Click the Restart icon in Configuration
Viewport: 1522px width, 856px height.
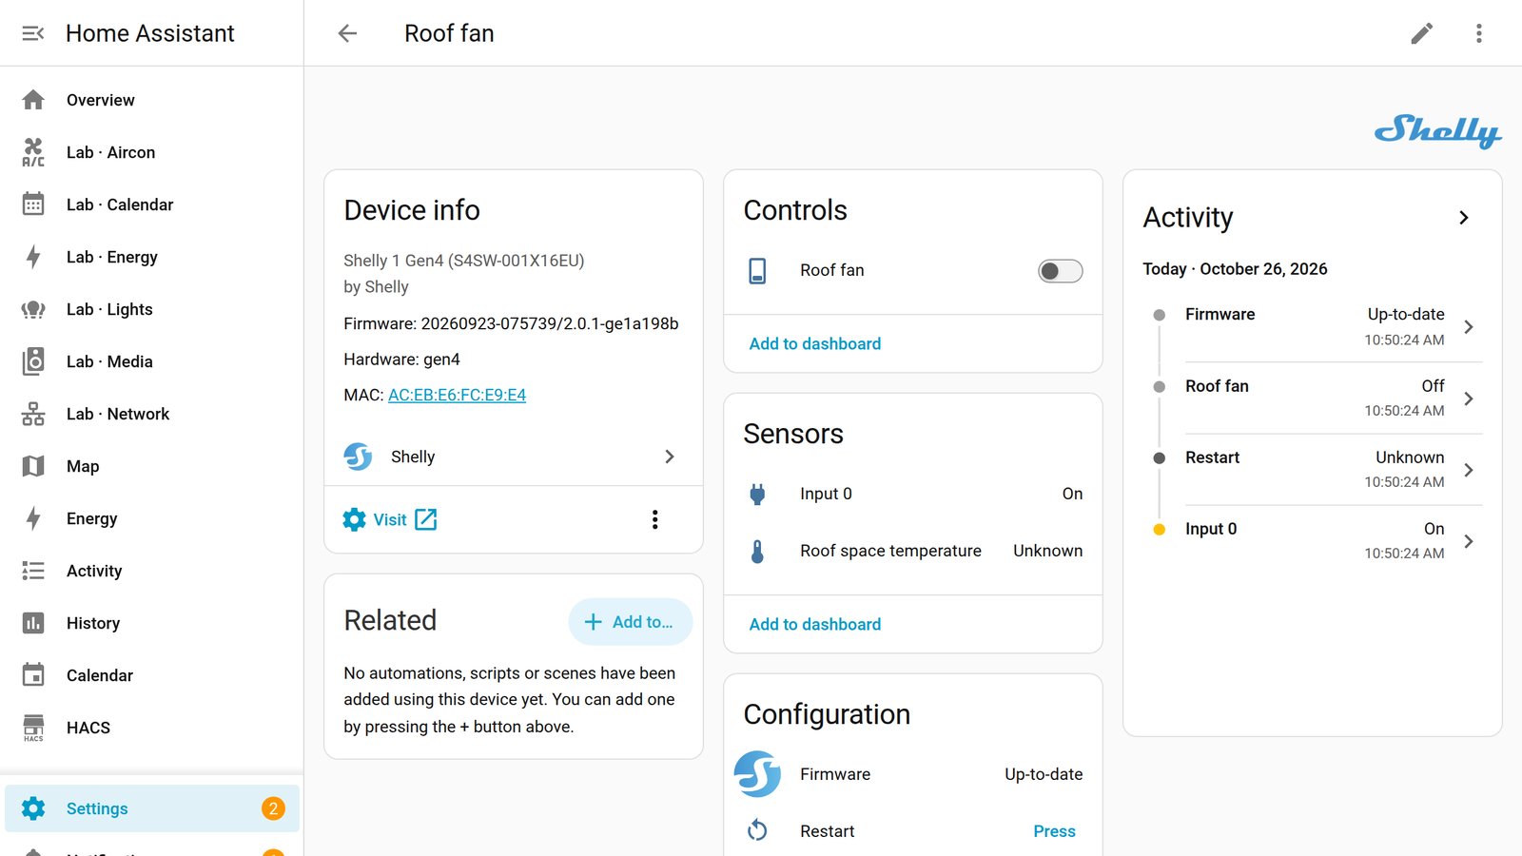click(757, 831)
